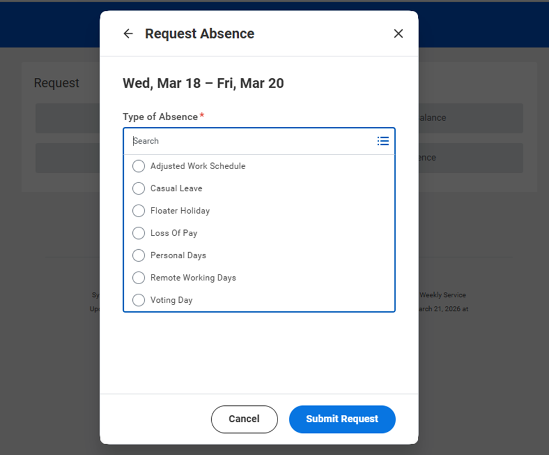549x455 pixels.
Task: Focus the Type of Absence search field
Action: tap(251, 141)
